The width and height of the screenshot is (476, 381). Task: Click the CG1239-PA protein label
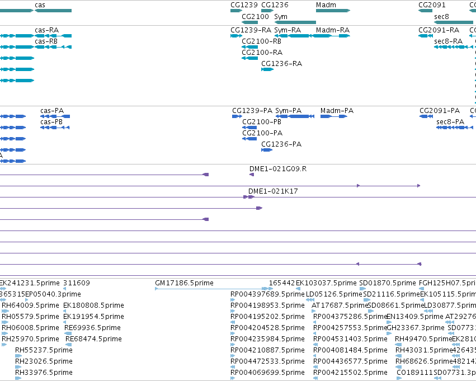252,111
